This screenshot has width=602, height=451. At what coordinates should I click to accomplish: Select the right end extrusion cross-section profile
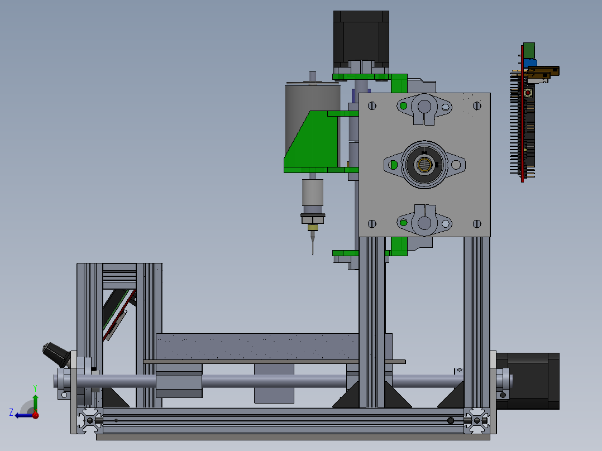pos(477,421)
